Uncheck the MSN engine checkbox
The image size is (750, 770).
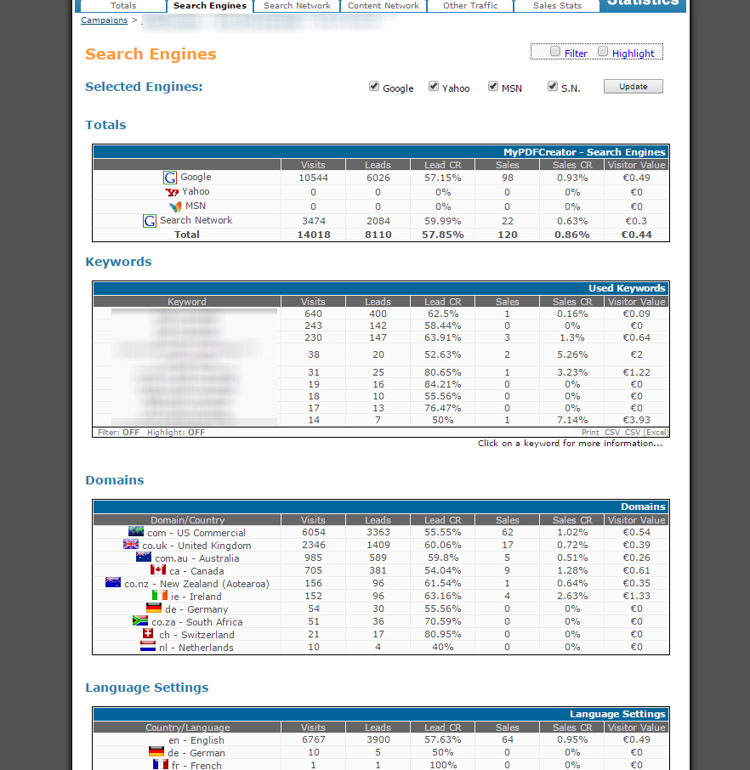tap(493, 87)
